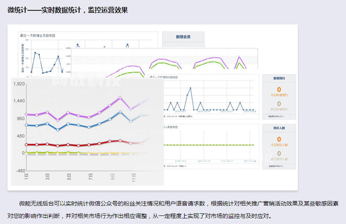Click the -480 label on the Y axis
Image resolution: width=346 pixels, height=224 pixels.
[19, 171]
